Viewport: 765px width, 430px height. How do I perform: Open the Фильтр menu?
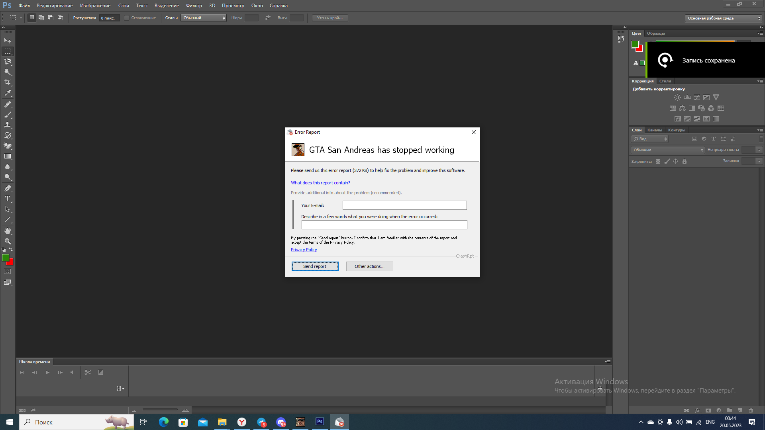tap(194, 6)
